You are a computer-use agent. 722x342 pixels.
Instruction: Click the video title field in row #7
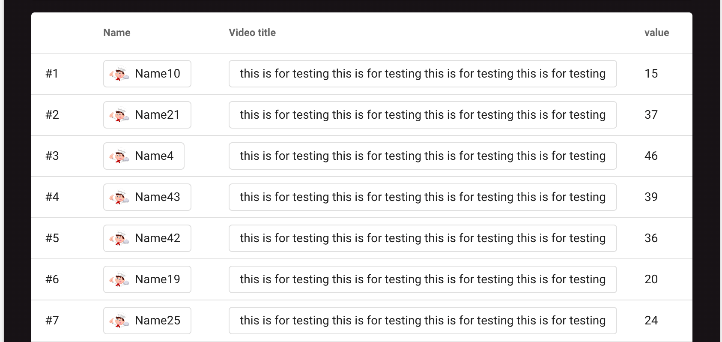tap(422, 320)
